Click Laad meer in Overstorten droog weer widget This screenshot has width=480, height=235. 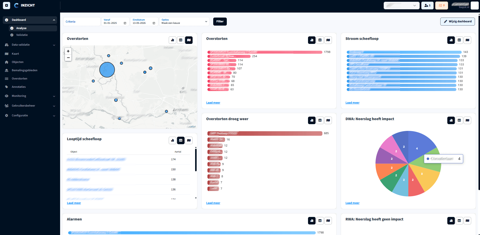(x=213, y=203)
